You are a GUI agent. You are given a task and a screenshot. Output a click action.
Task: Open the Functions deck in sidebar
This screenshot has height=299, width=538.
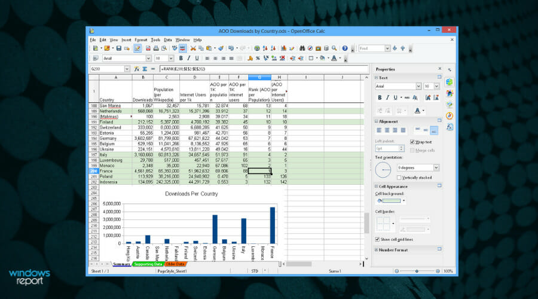(x=450, y=127)
